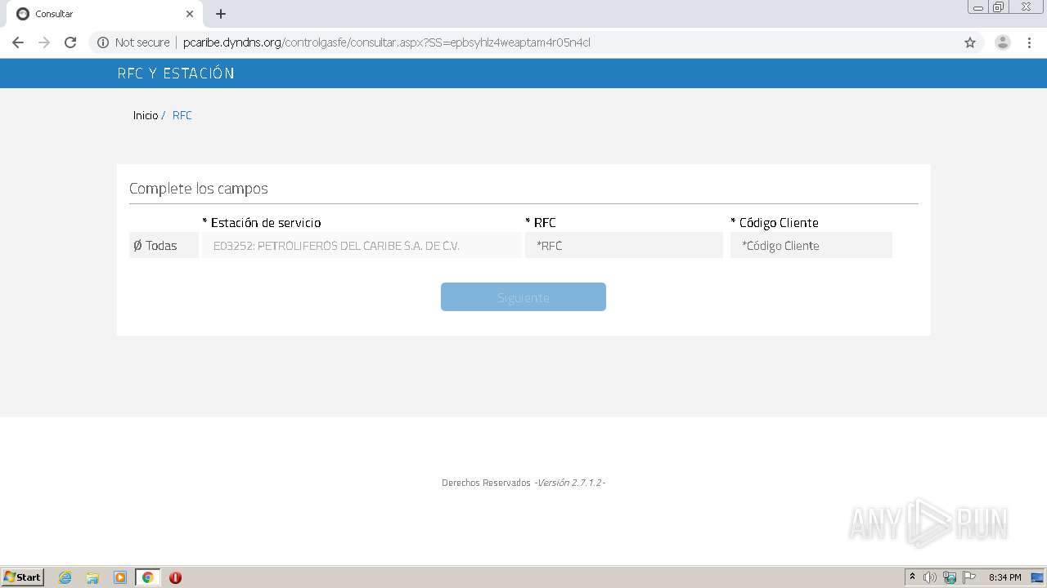
Task: Click the browser Forward arrow
Action: (44, 42)
